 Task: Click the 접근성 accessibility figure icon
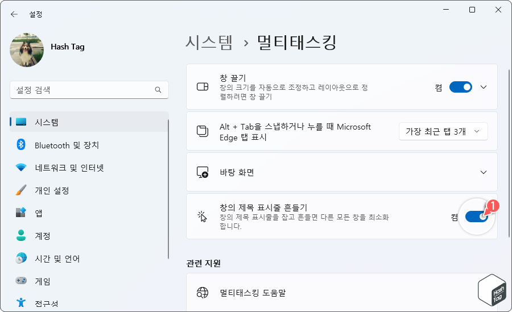(x=21, y=302)
